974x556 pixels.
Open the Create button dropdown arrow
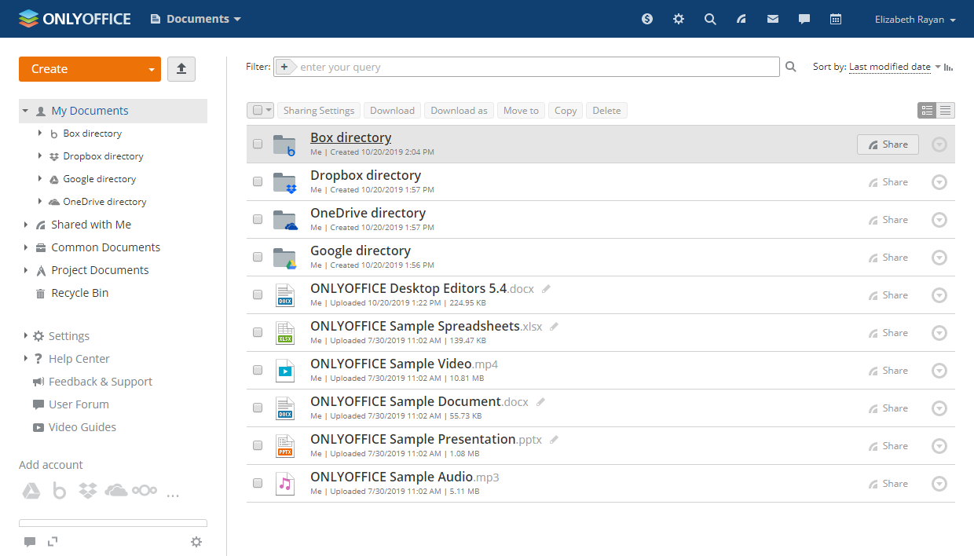(152, 69)
